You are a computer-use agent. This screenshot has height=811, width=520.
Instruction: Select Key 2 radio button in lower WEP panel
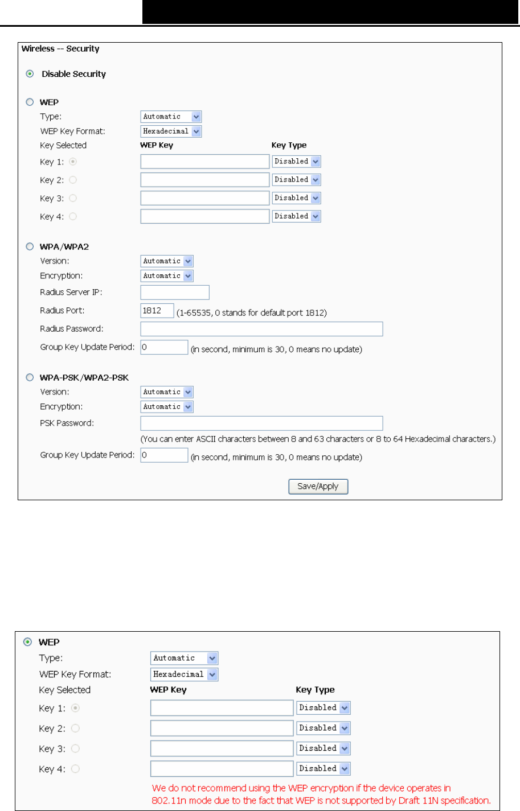point(75,728)
